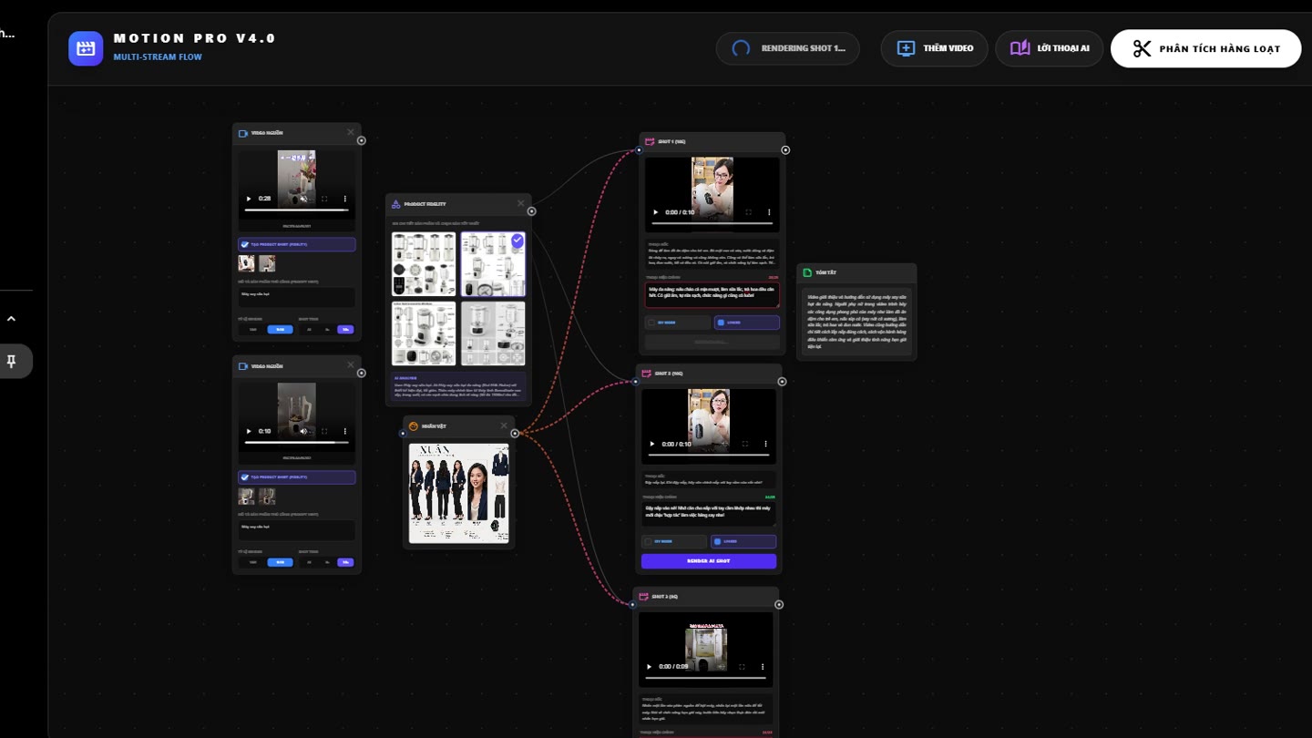Viewport: 1312px width, 738px height.
Task: Open fullscreen for Shot 1 video
Action: point(749,212)
